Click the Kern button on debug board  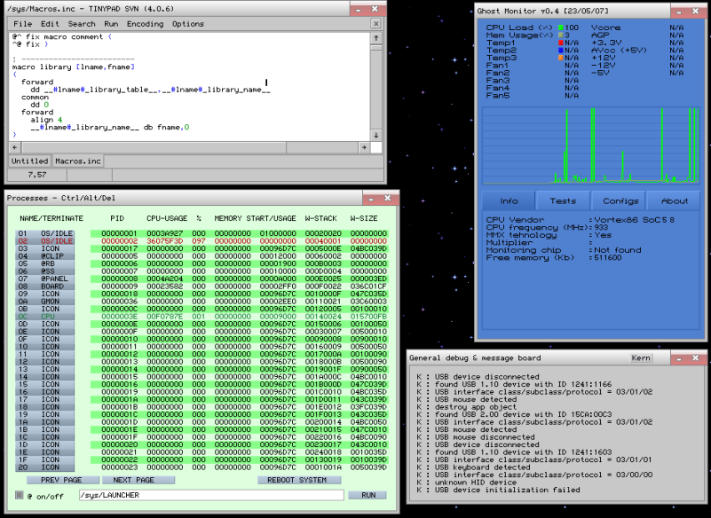[640, 357]
